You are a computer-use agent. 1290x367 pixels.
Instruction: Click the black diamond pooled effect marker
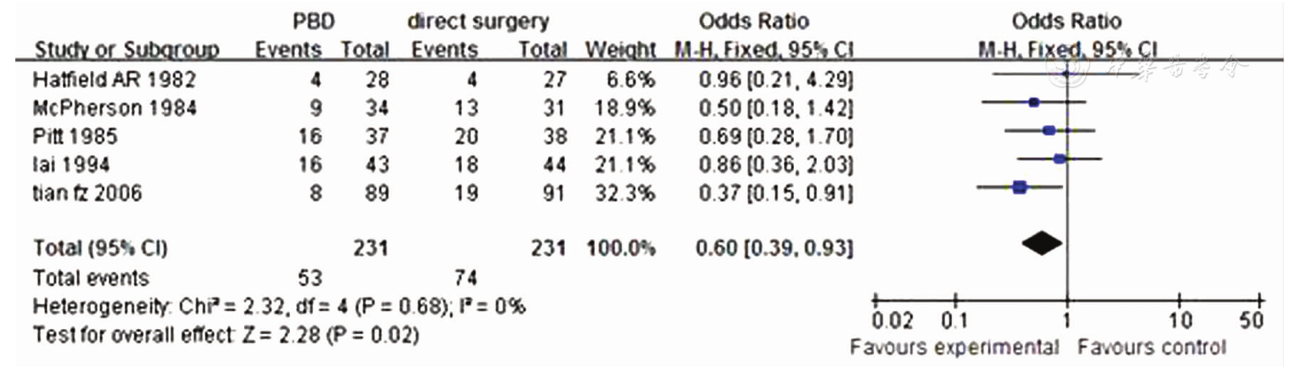point(1042,244)
